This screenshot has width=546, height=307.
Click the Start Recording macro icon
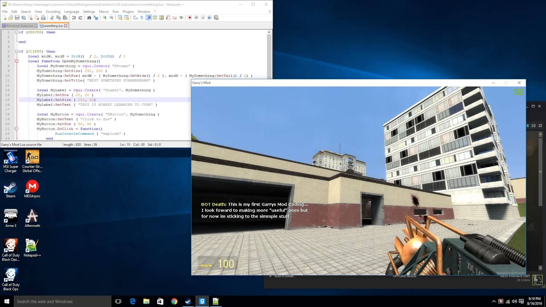point(190,17)
